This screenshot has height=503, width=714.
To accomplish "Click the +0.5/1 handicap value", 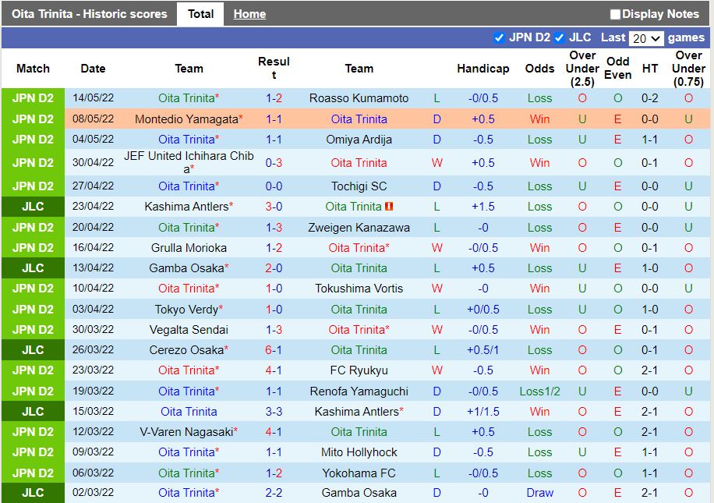I will click(483, 350).
